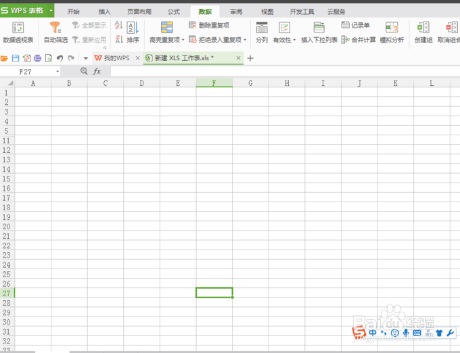The height and width of the screenshot is (353, 460).
Task: Switch to the 插入 tab
Action: click(104, 11)
